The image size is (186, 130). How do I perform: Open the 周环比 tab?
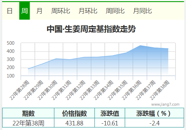click(60, 11)
